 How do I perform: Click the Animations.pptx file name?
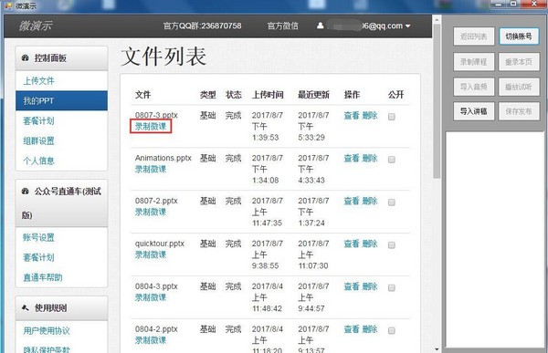click(x=163, y=158)
